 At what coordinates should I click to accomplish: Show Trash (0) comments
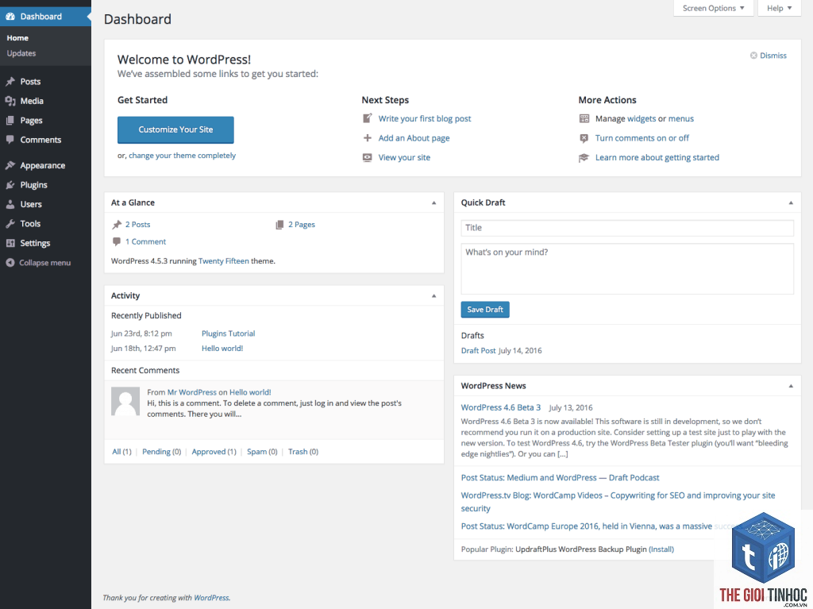(x=303, y=452)
